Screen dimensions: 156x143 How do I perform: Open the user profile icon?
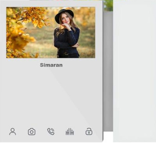(x=12, y=131)
